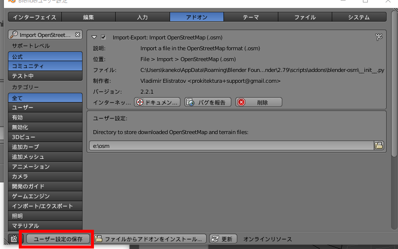Select the ユーザー category

point(45,107)
